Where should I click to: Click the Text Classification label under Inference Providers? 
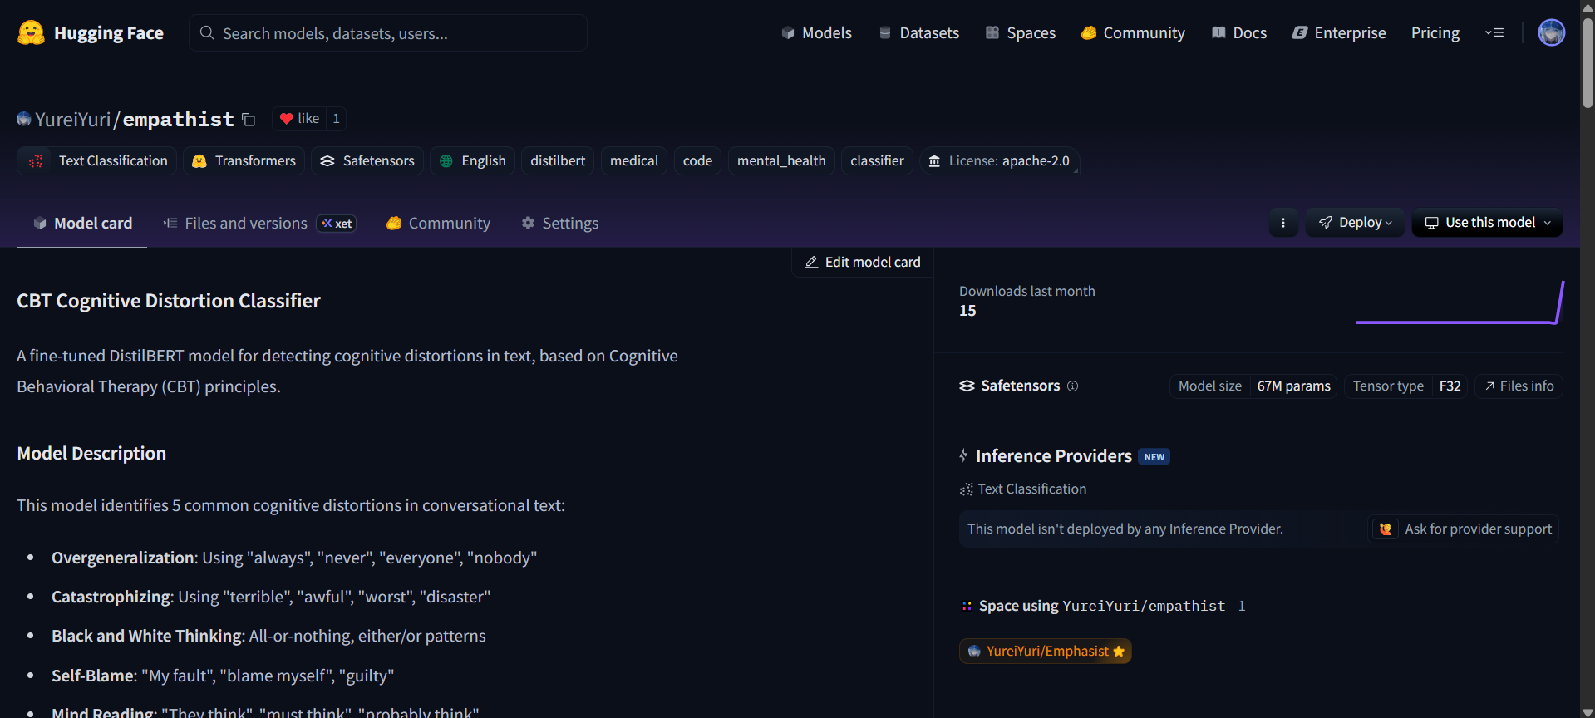[1031, 489]
